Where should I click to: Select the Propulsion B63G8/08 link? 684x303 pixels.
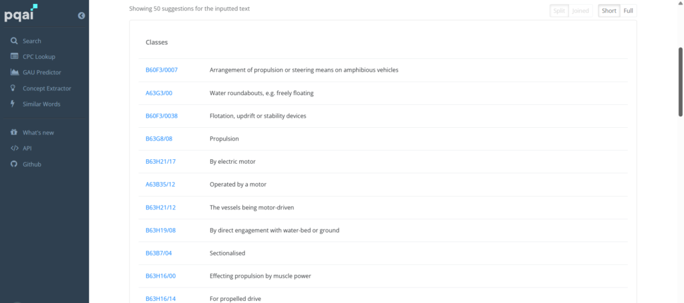159,139
